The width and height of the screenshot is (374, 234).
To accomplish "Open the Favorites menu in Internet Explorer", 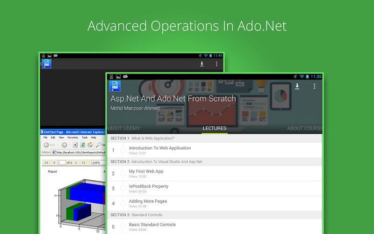I will pos(73,138).
